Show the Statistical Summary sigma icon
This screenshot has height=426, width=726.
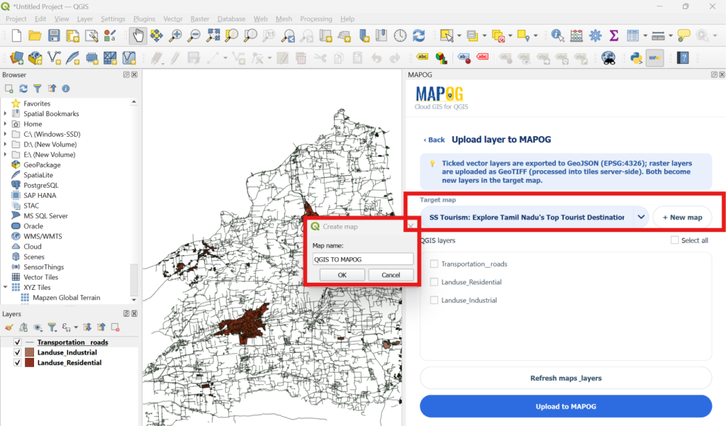(614, 35)
